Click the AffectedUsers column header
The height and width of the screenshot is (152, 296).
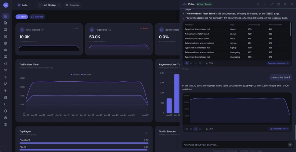(x=275, y=25)
